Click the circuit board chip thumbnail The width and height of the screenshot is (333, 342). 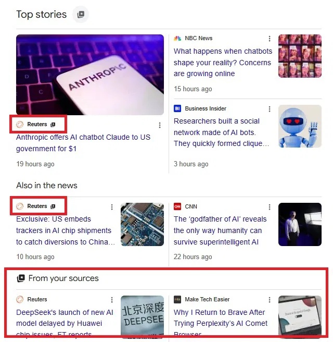pos(143,224)
